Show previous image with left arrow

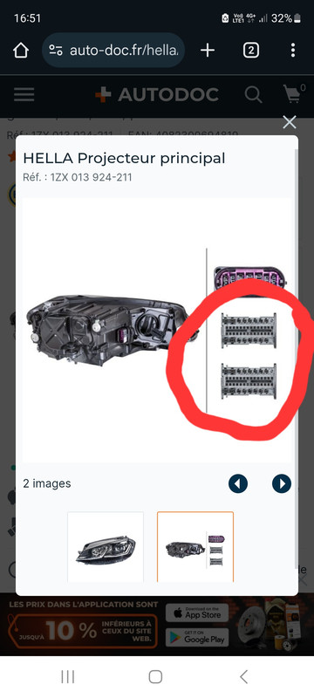point(238,483)
